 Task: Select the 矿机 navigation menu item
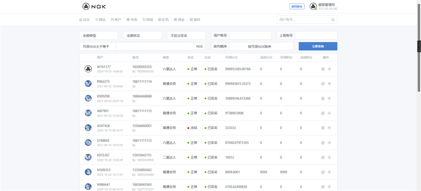coord(163,20)
